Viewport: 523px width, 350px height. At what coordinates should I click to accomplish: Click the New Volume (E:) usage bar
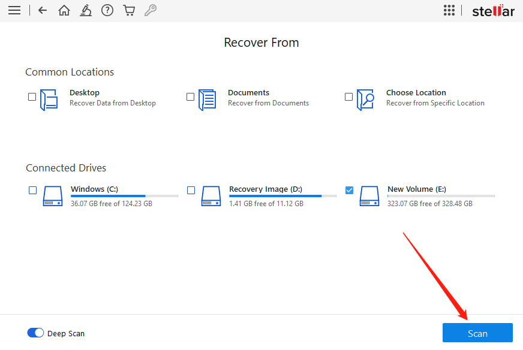(x=441, y=196)
